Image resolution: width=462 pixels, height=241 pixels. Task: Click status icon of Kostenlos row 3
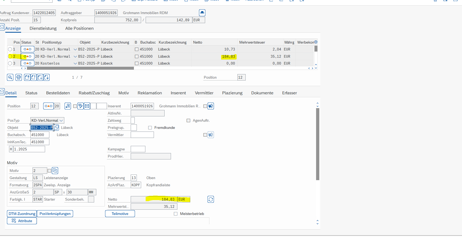pos(27,63)
